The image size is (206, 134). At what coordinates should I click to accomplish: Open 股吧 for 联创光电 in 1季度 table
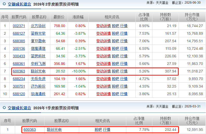98,130
